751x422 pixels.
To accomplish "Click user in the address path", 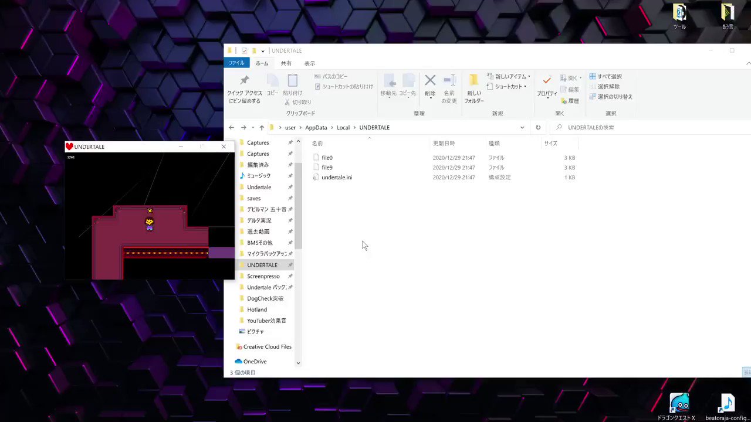I will [x=290, y=128].
